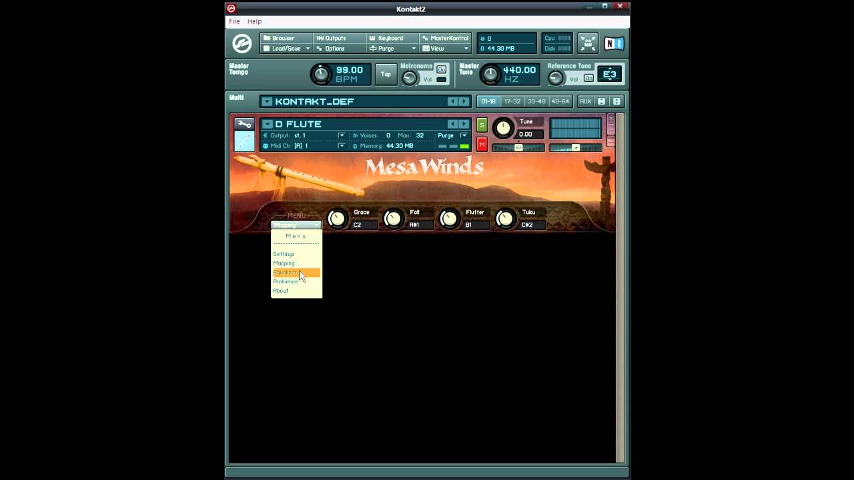This screenshot has width=854, height=480.
Task: Toggle the Metronome On button
Action: pyautogui.click(x=441, y=69)
